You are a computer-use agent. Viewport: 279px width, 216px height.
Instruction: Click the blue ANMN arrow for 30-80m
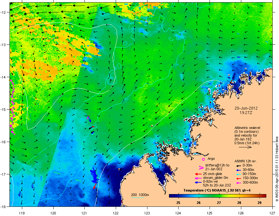pos(238,170)
